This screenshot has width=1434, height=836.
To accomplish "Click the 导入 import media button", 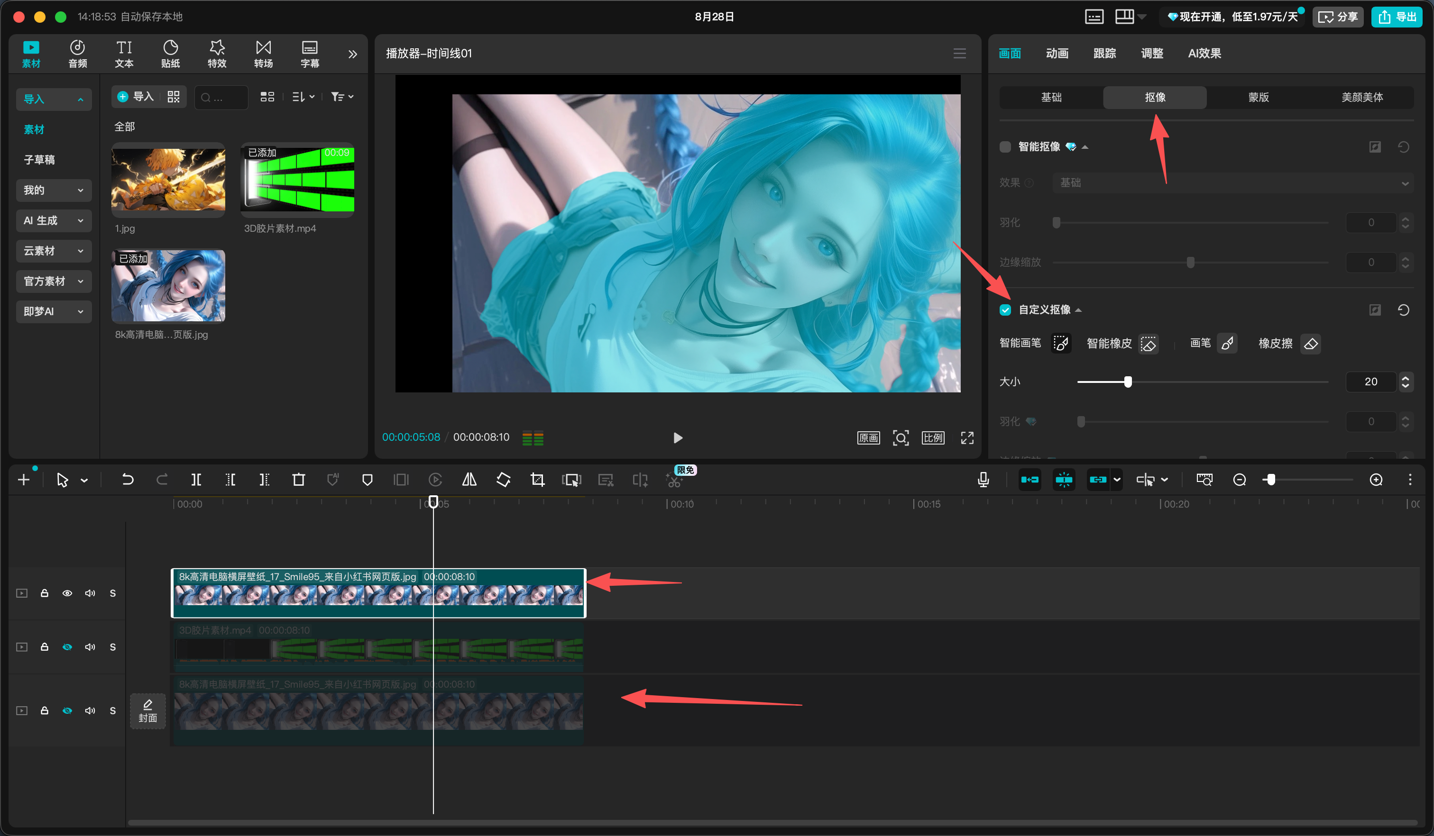I will 136,97.
